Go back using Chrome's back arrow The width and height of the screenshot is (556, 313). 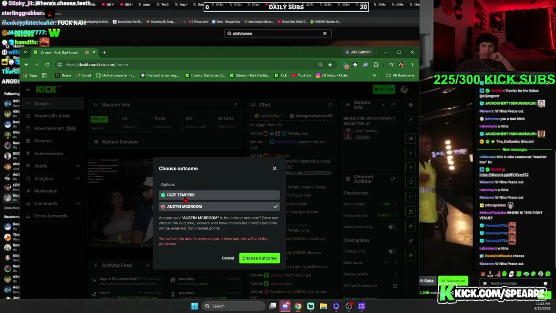point(26,65)
